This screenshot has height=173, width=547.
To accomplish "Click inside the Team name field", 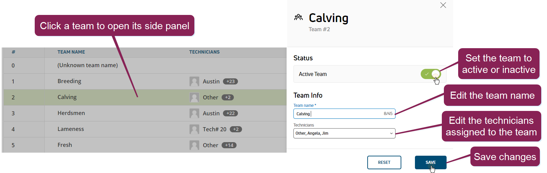I will (344, 114).
